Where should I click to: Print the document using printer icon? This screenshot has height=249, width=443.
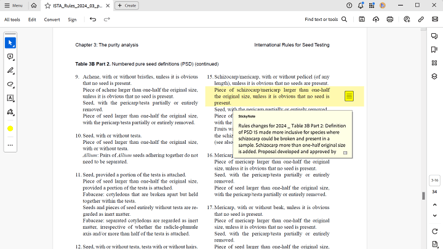pyautogui.click(x=390, y=19)
